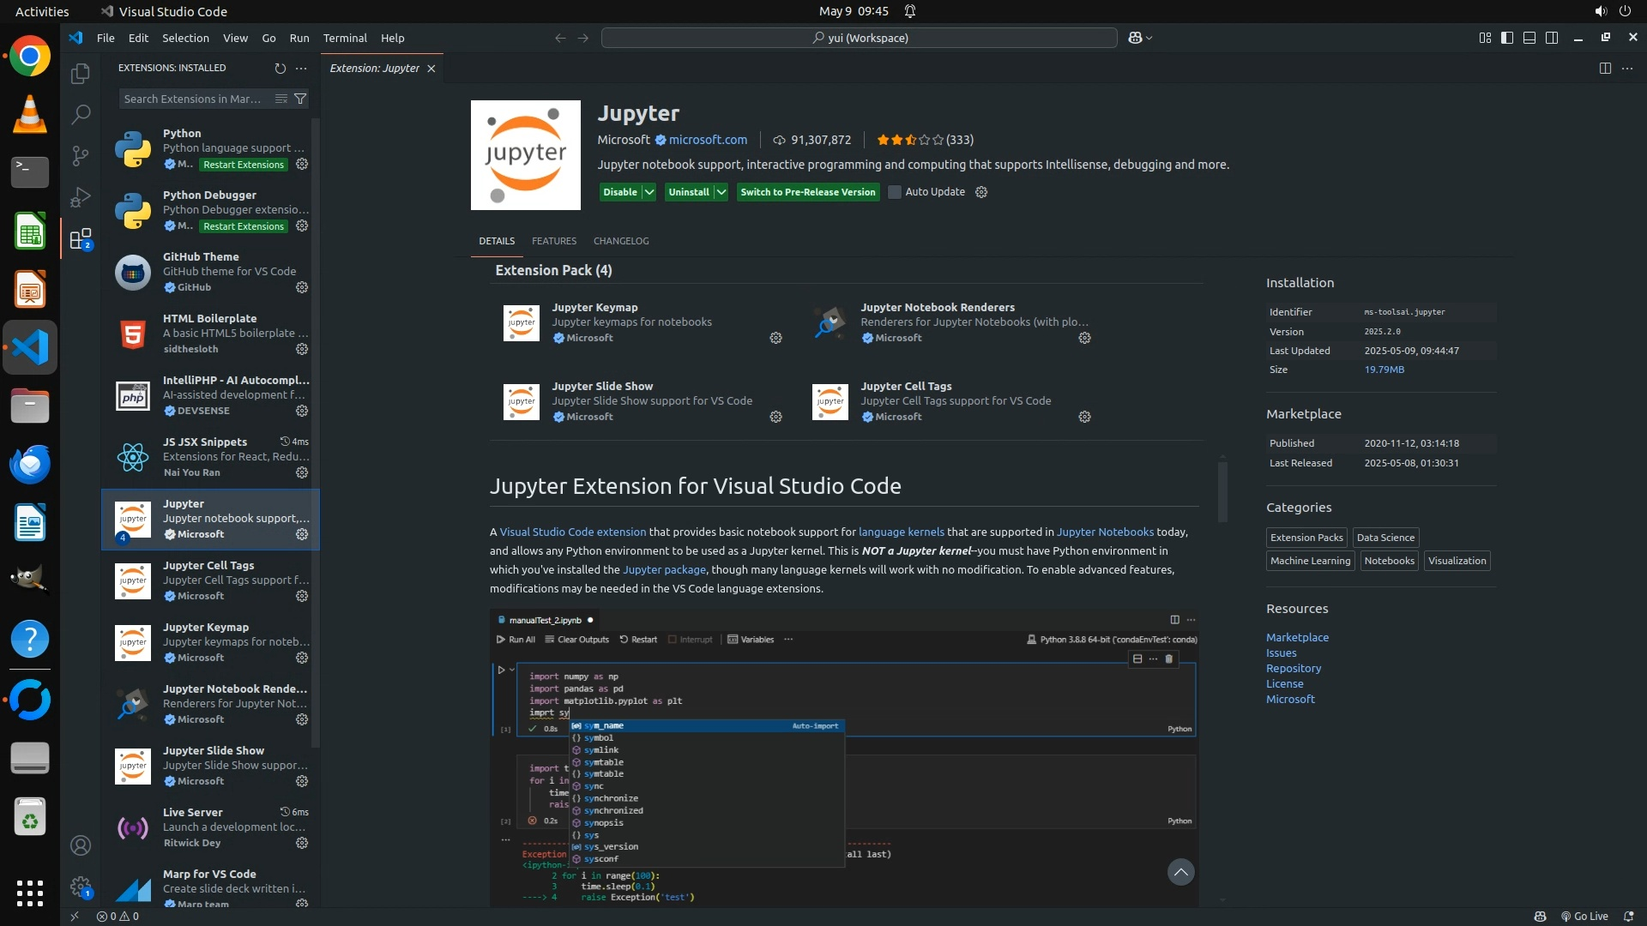
Task: Open Run and Debug view icon
Action: click(81, 197)
